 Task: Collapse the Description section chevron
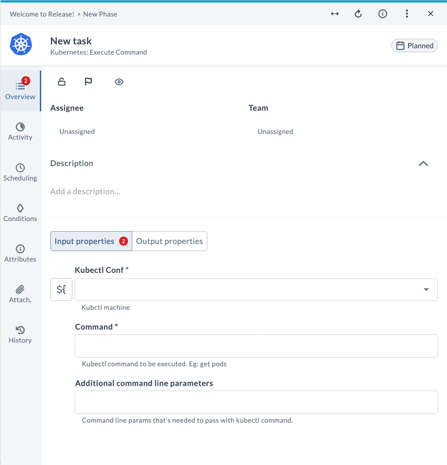pyautogui.click(x=423, y=164)
